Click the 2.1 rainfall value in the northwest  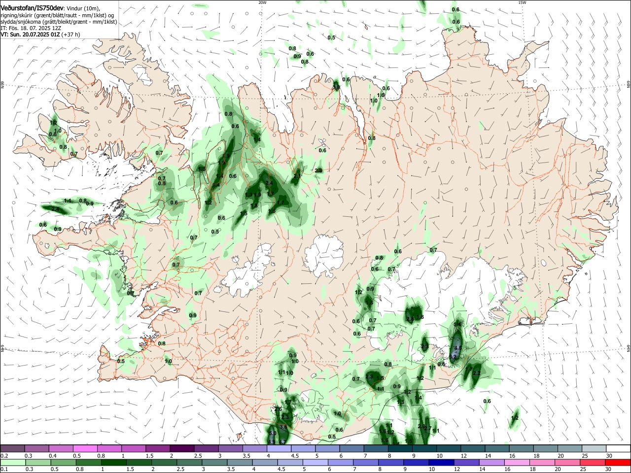(x=297, y=176)
